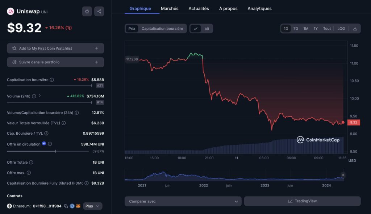Viewport: 371px width, 214px height.
Task: Expand the Plus contracts dropdown
Action: (x=92, y=206)
